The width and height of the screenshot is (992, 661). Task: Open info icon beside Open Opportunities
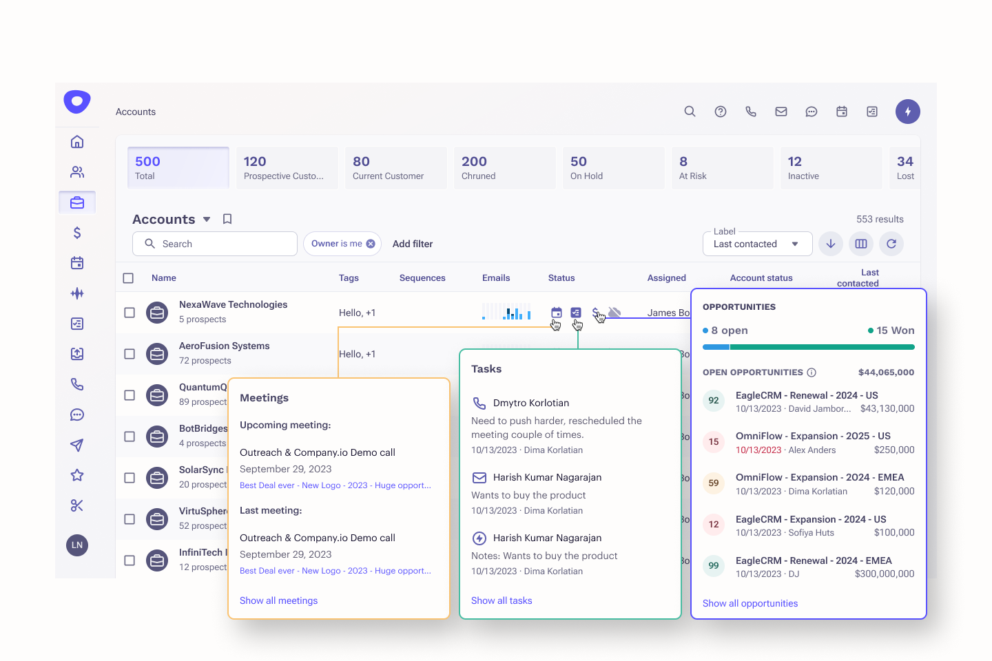(x=812, y=373)
